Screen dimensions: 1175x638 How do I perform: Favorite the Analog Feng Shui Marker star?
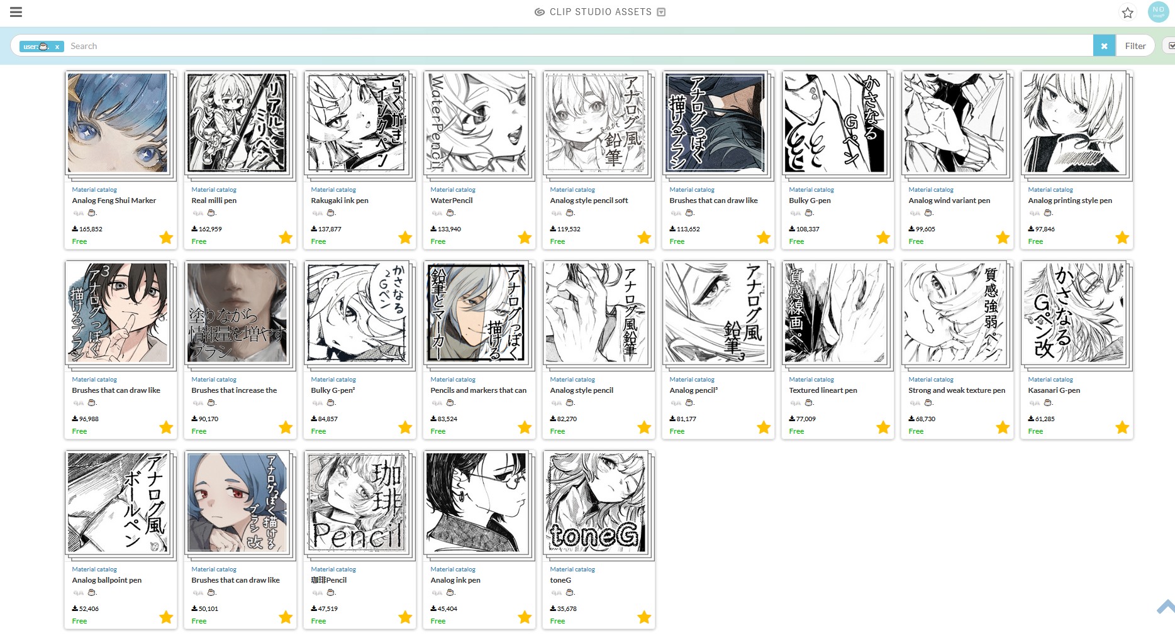click(166, 238)
